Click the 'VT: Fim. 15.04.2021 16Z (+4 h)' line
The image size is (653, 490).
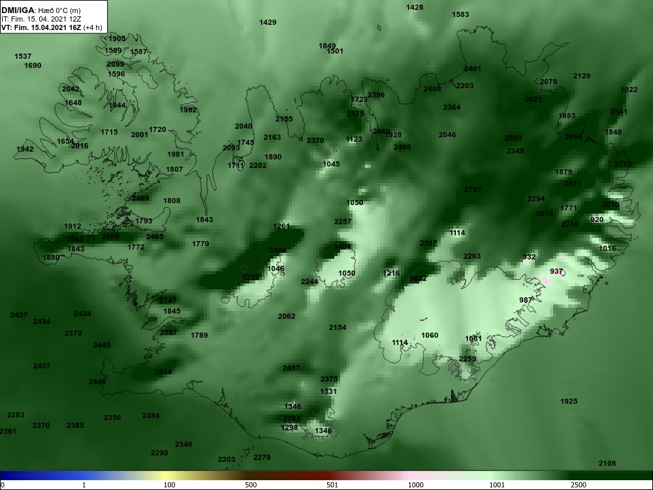(52, 28)
